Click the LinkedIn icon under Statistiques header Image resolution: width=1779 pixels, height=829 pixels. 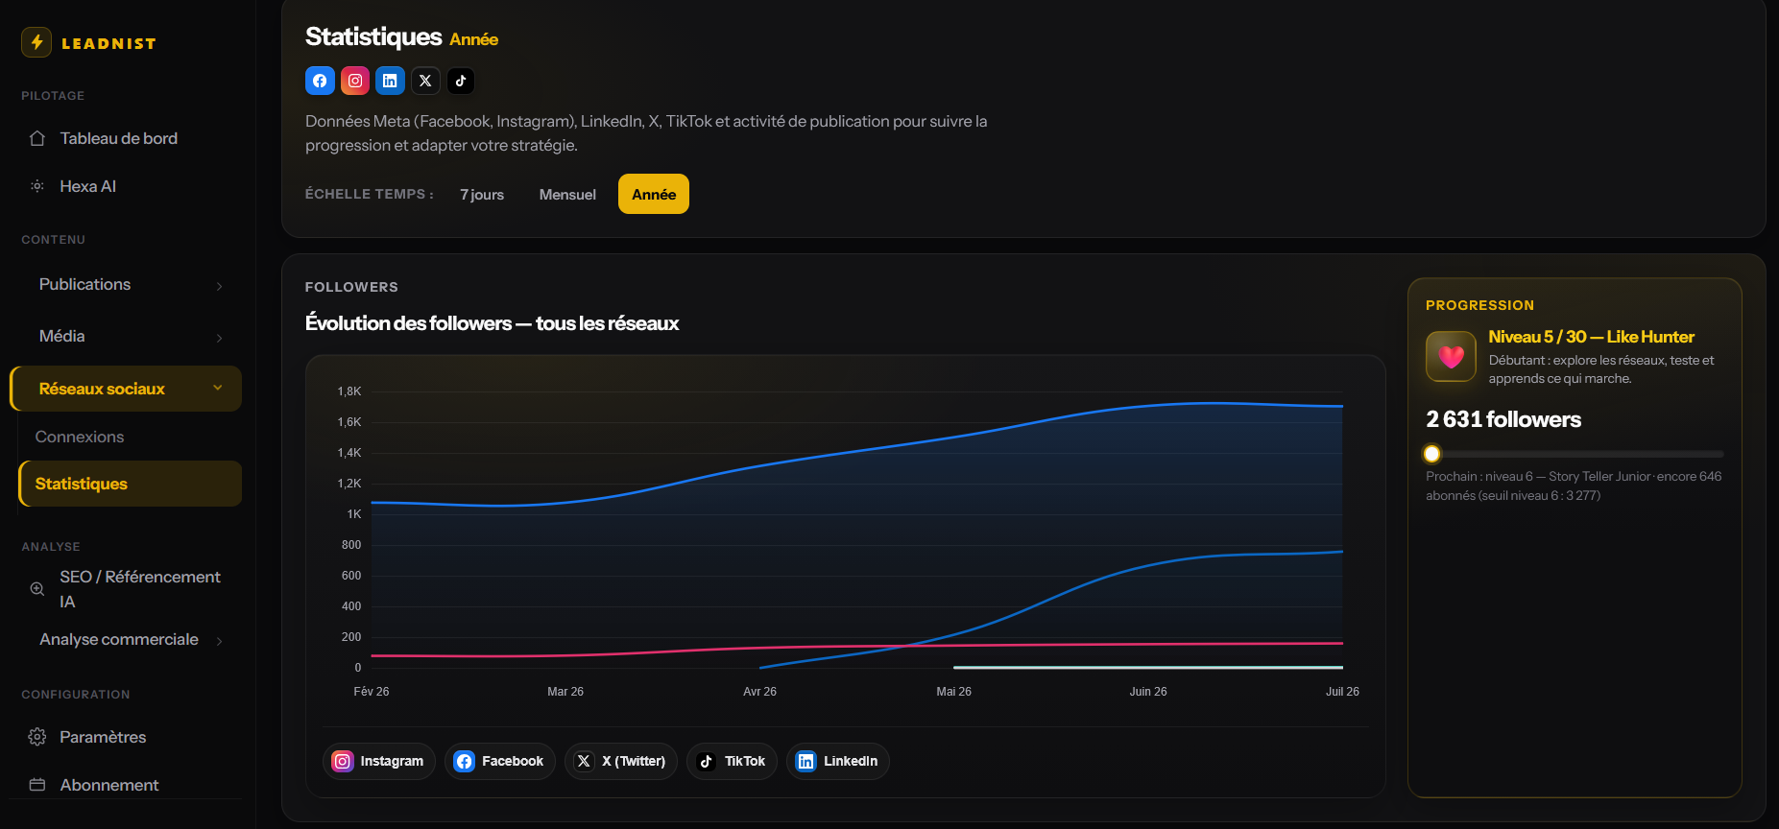[x=390, y=81]
